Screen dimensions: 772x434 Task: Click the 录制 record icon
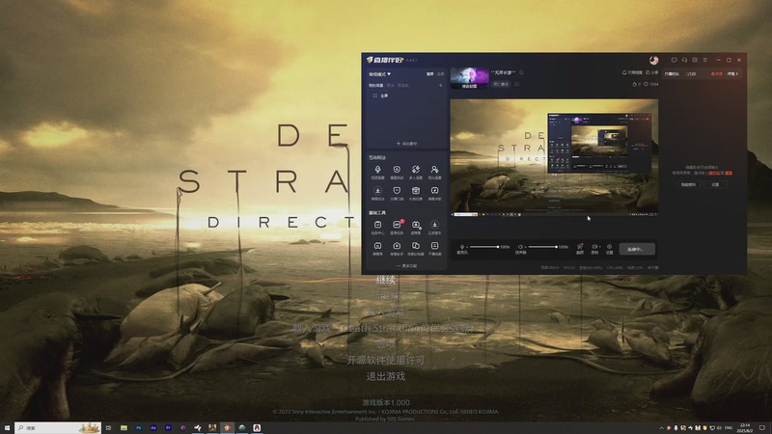point(594,249)
